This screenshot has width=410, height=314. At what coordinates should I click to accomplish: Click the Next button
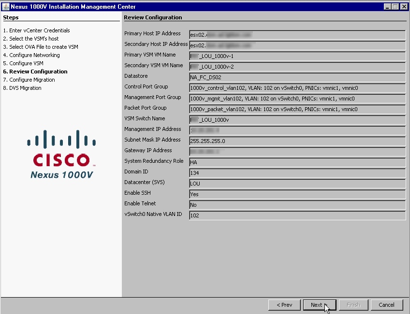[320, 305]
